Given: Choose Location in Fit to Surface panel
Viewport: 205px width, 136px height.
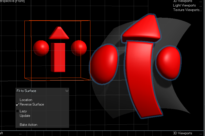Looking at the screenshot, I should 26,100.
